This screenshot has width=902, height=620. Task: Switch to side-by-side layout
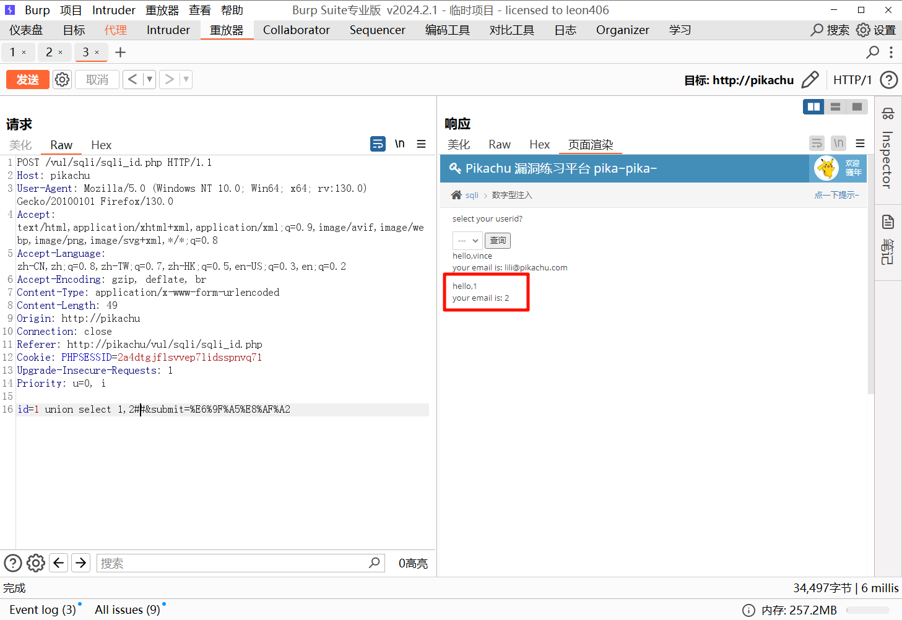point(813,107)
